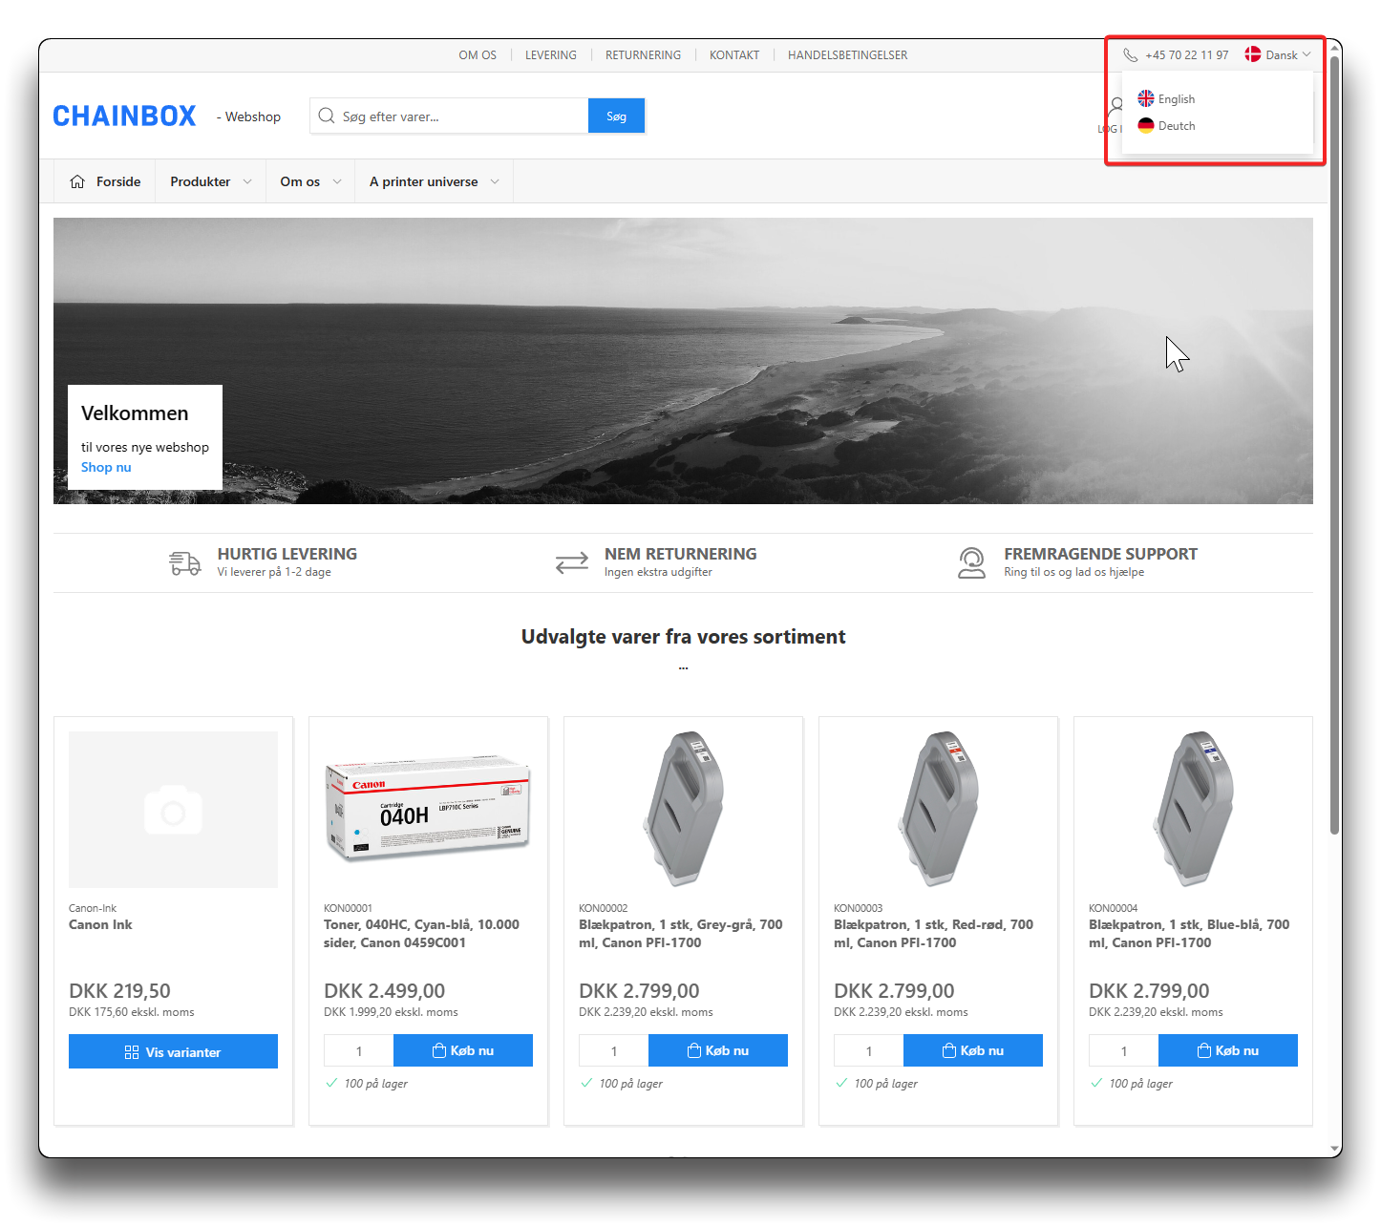The width and height of the screenshot is (1381, 1227).
Task: Open the HANDELSBETINGELSER link in top bar
Action: 847,55
